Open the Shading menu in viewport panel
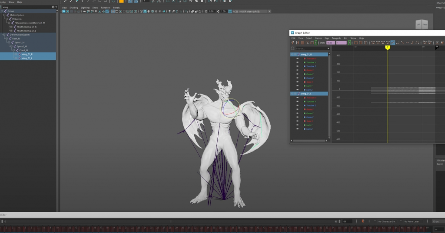Viewport: 445px width, 233px height. point(73,8)
